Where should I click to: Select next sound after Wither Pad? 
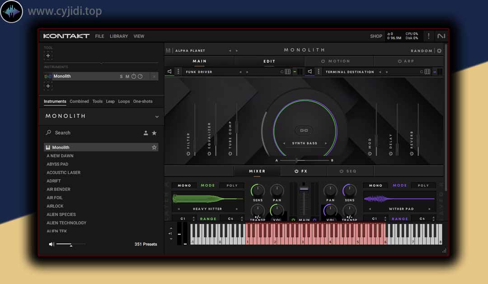tap(430, 209)
